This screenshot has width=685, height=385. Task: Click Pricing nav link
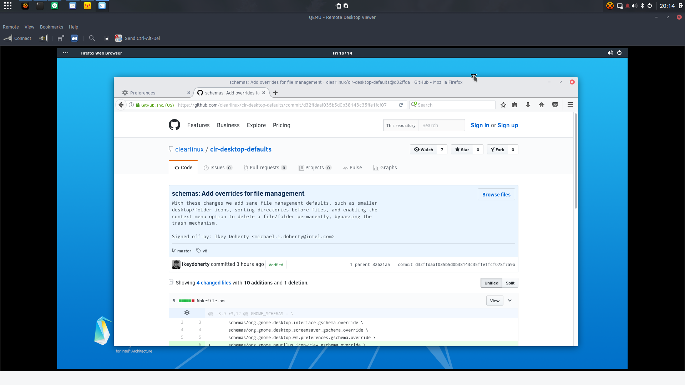tap(281, 125)
